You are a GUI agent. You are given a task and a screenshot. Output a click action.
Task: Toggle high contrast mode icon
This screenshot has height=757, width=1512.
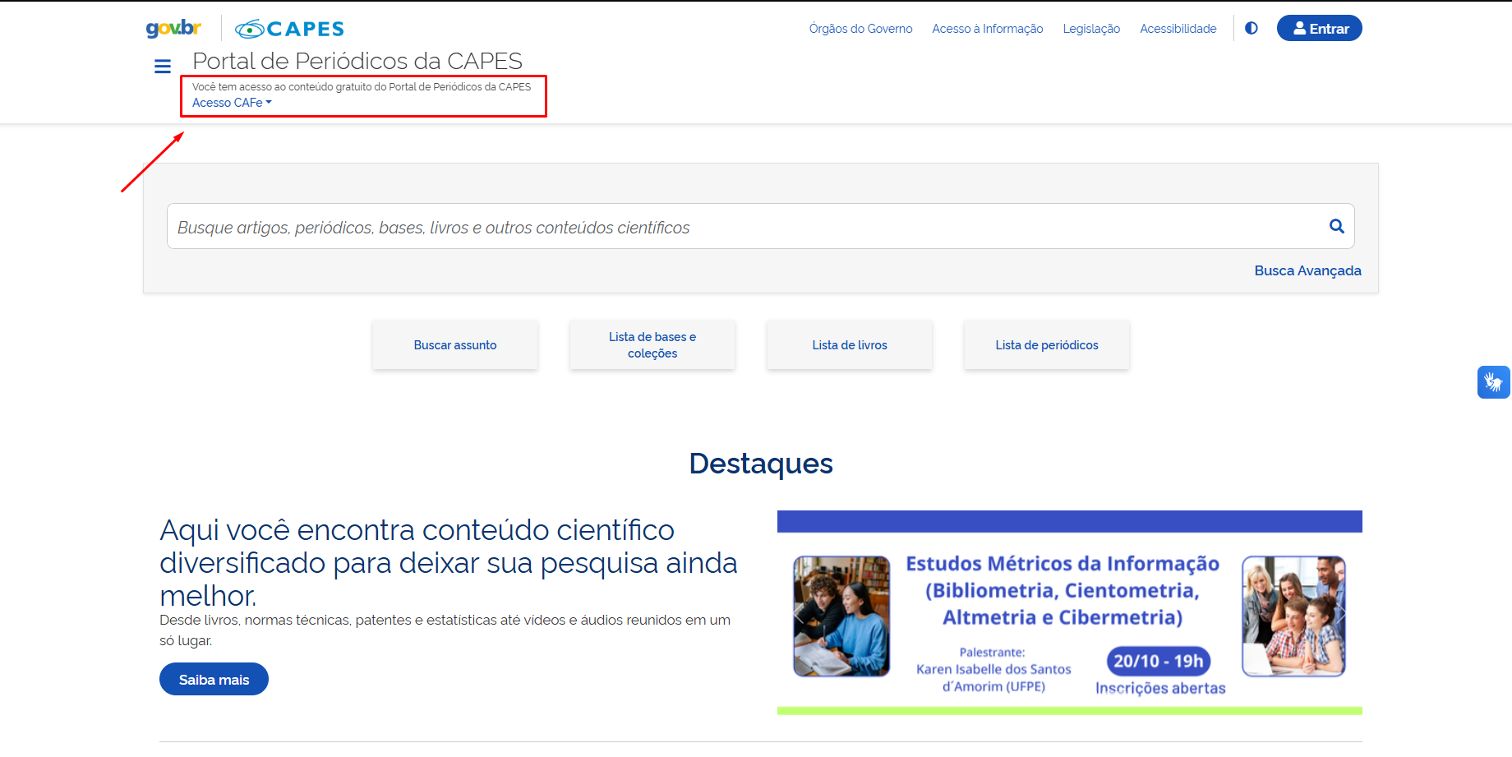click(1252, 28)
